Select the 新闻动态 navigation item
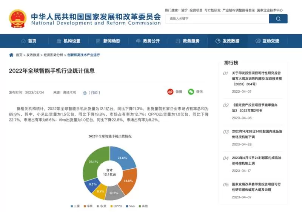This screenshot has height=212, width=302. pos(108,41)
